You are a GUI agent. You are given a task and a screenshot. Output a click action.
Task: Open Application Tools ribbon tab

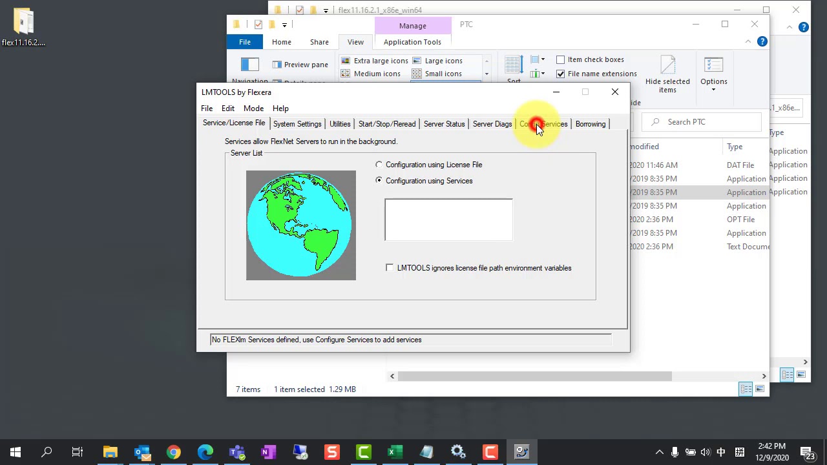(412, 42)
